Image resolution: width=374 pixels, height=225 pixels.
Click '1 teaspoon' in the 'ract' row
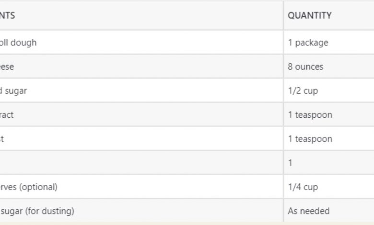[x=310, y=115]
